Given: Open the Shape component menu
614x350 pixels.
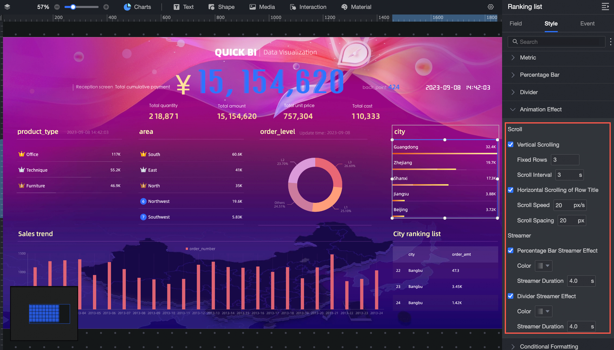Looking at the screenshot, I should click(x=221, y=7).
